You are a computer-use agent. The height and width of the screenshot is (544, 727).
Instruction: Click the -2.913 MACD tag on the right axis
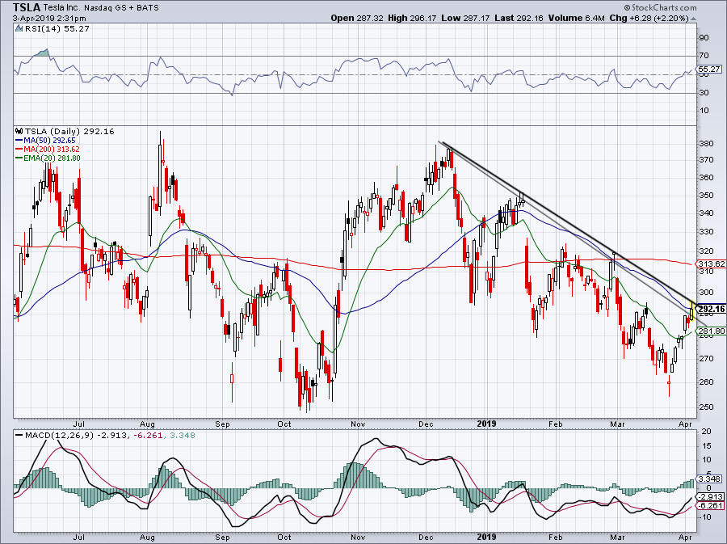709,496
